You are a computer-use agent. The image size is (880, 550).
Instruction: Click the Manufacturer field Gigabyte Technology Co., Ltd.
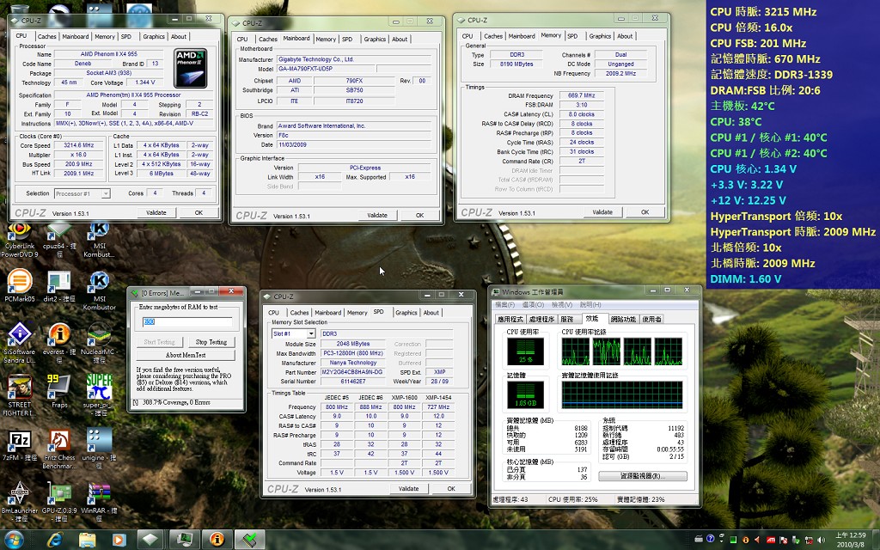(x=354, y=59)
